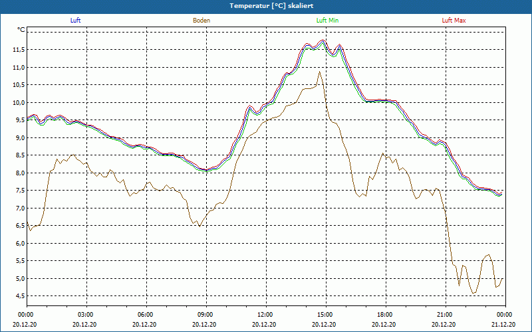Click the '8,0' y-axis value
532x332 pixels.
21,173
